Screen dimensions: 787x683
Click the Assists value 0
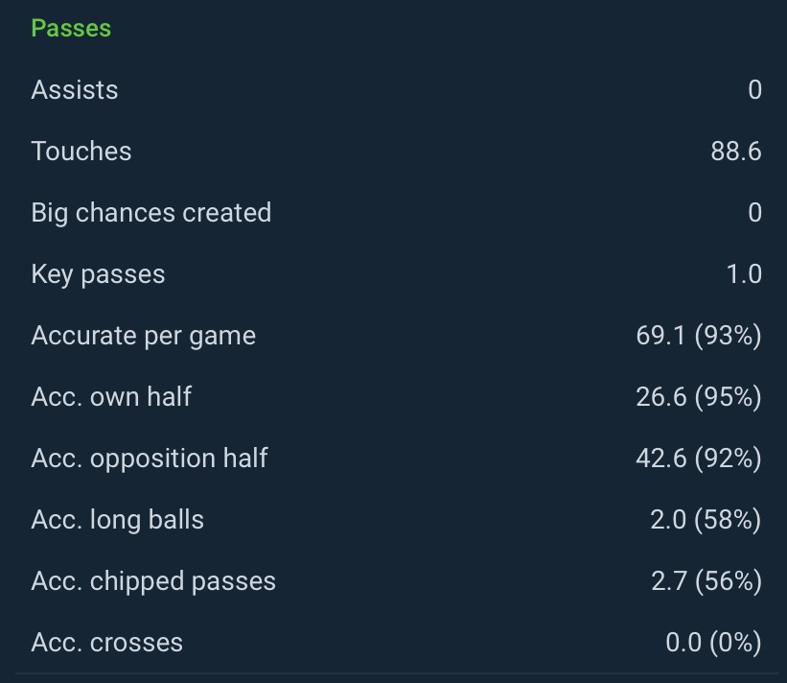tap(754, 90)
